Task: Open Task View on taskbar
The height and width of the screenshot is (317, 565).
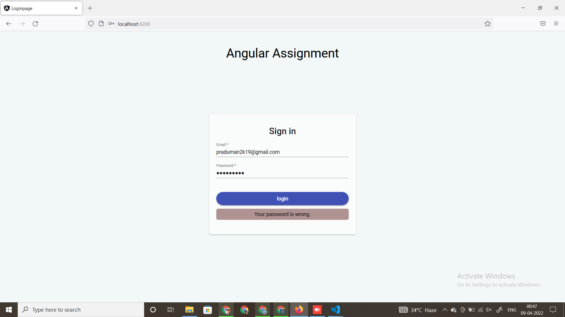Action: click(171, 310)
